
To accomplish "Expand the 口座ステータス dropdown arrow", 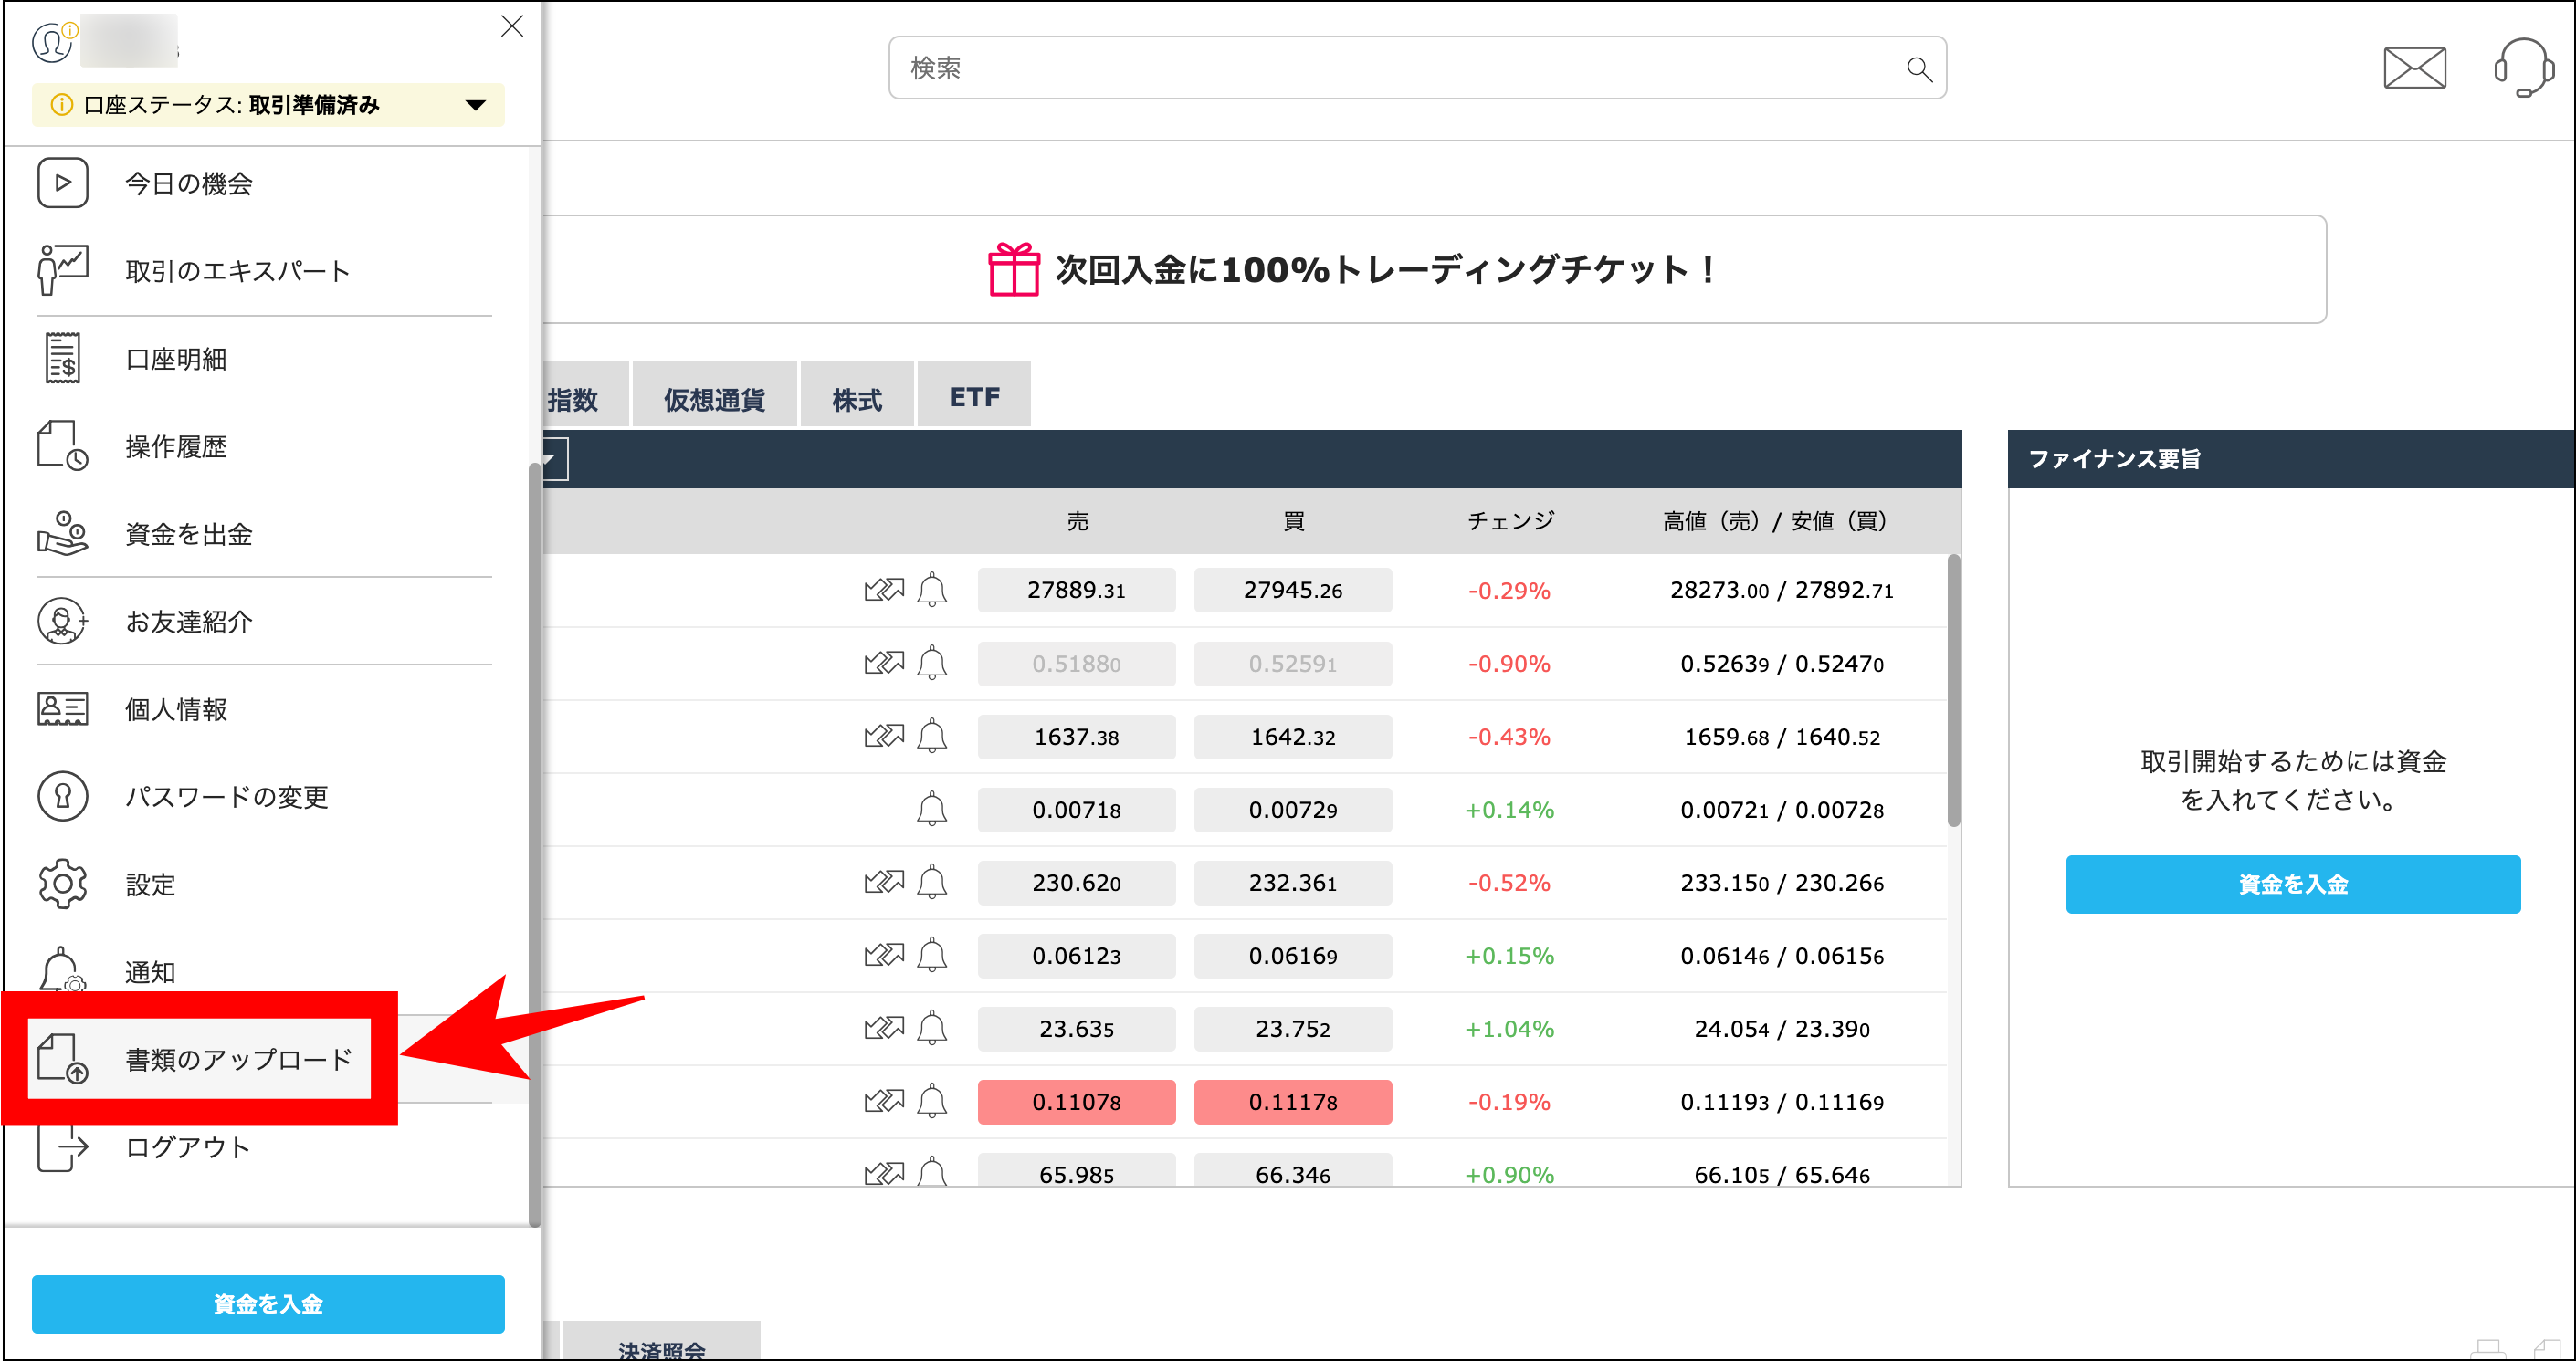I will pos(477,104).
